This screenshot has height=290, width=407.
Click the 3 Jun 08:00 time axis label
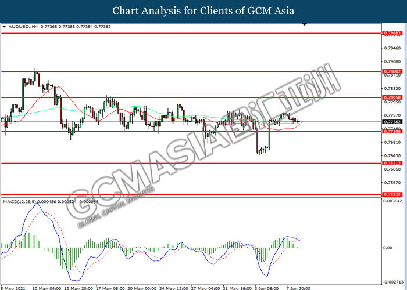(266, 288)
